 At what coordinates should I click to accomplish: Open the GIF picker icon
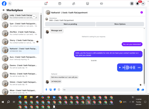pos(59,90)
